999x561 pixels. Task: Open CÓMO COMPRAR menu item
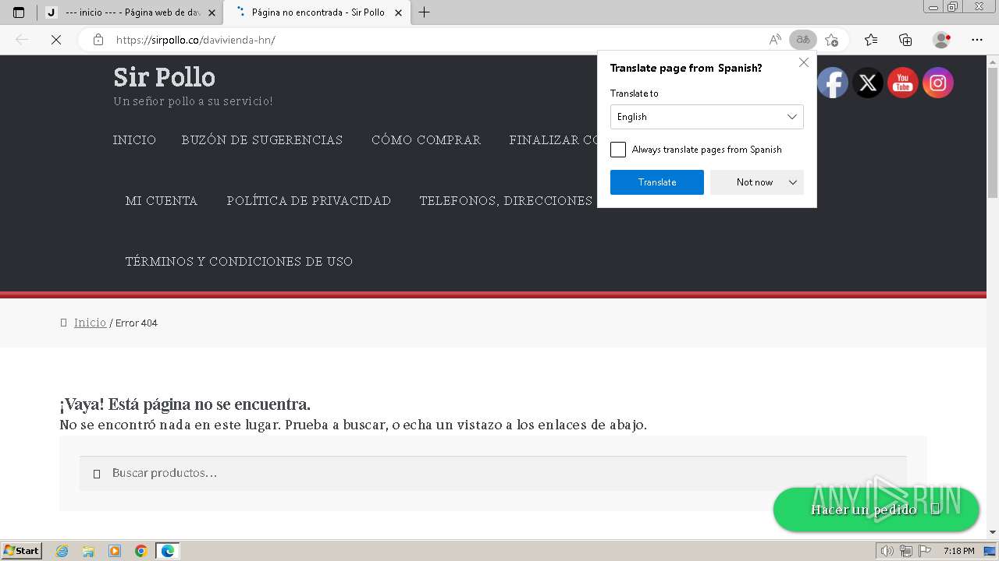pyautogui.click(x=426, y=140)
